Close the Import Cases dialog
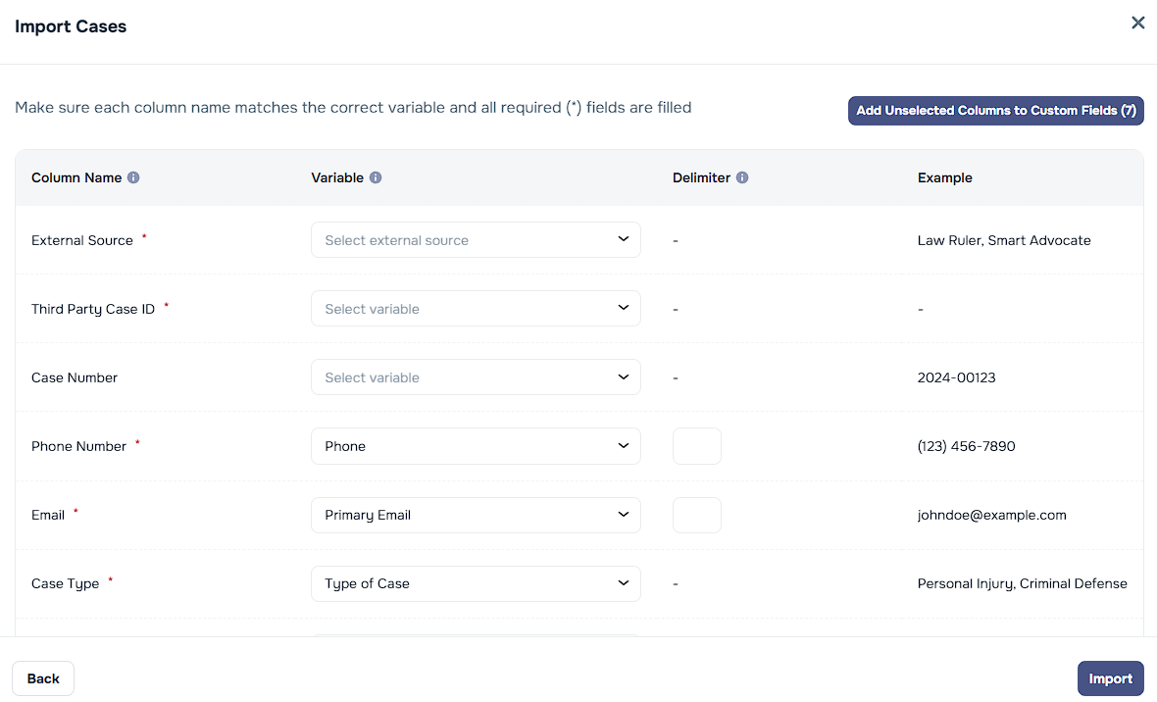Screen dimensions: 1157x702 tap(1137, 23)
